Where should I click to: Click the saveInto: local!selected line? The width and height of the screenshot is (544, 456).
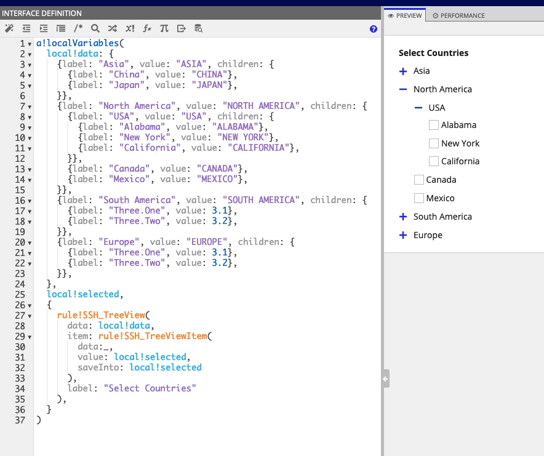tap(140, 367)
